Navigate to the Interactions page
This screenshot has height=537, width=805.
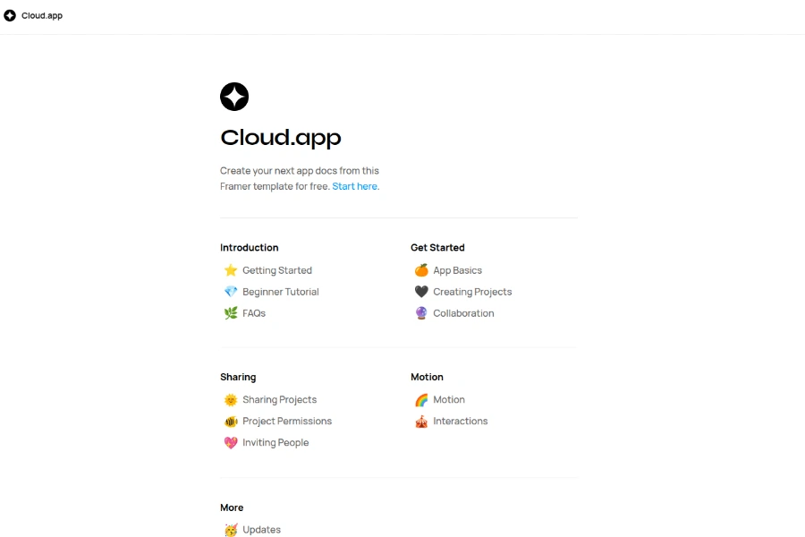click(x=461, y=422)
